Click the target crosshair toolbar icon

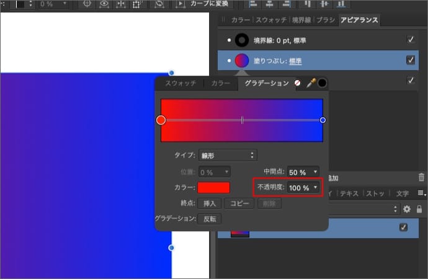(x=87, y=4)
